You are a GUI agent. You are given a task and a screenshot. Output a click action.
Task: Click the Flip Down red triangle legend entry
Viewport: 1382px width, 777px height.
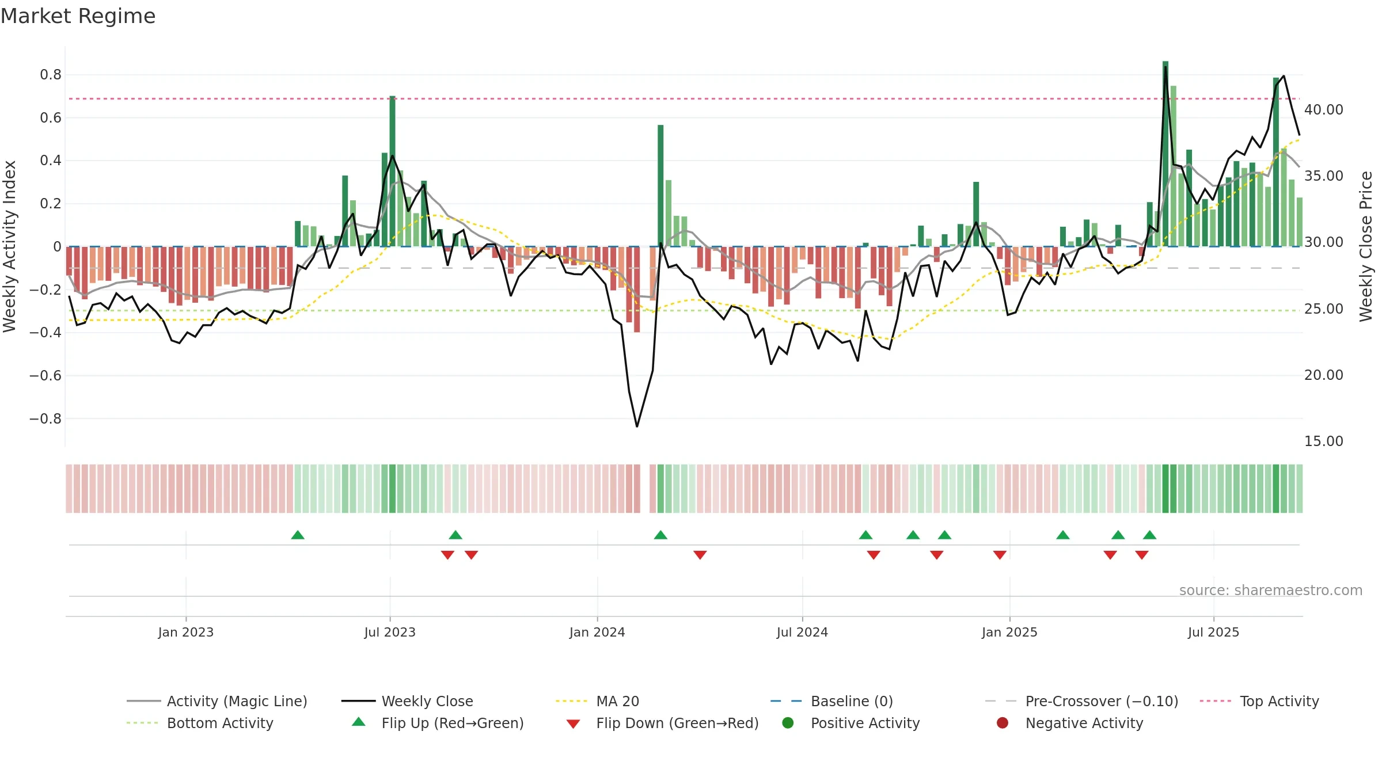(x=662, y=723)
